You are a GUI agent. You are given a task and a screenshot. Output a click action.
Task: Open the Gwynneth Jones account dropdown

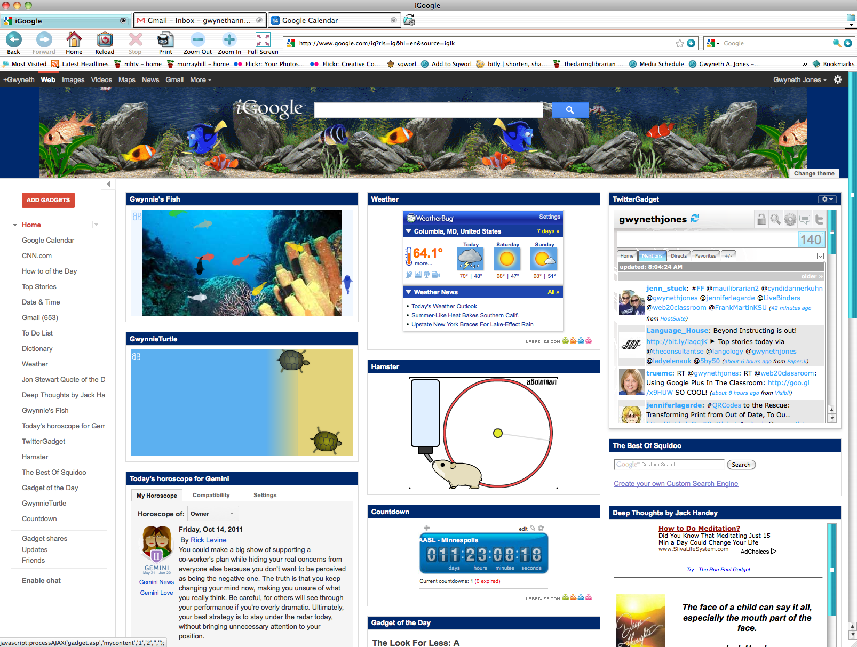point(800,79)
